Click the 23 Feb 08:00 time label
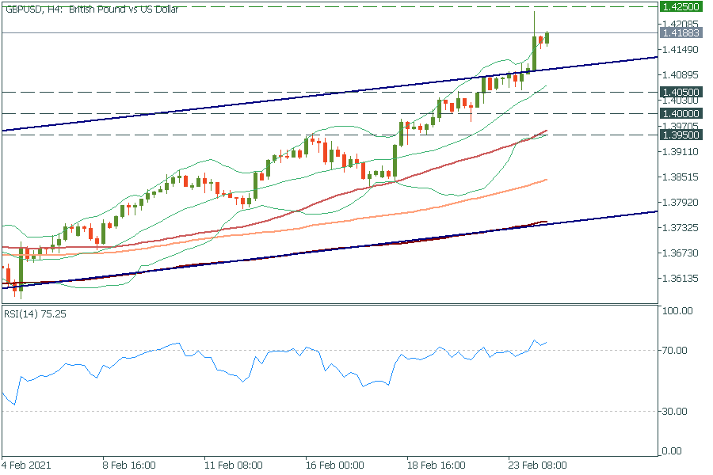713x475 pixels. point(537,465)
